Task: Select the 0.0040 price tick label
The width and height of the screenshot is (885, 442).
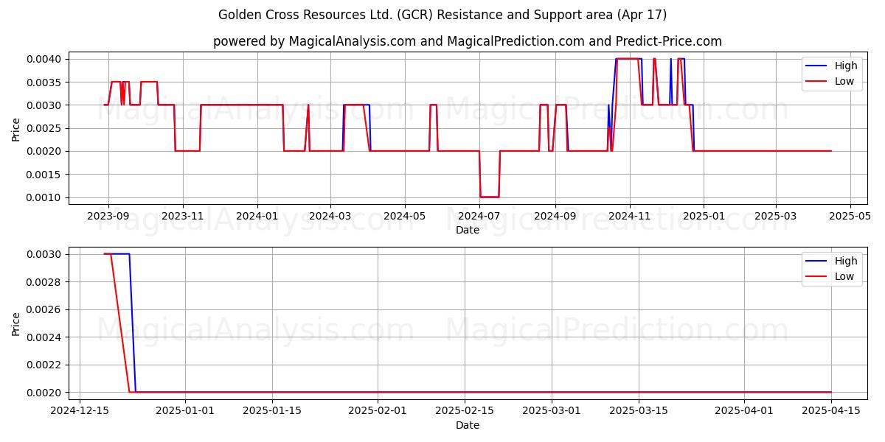Action: tap(46, 59)
